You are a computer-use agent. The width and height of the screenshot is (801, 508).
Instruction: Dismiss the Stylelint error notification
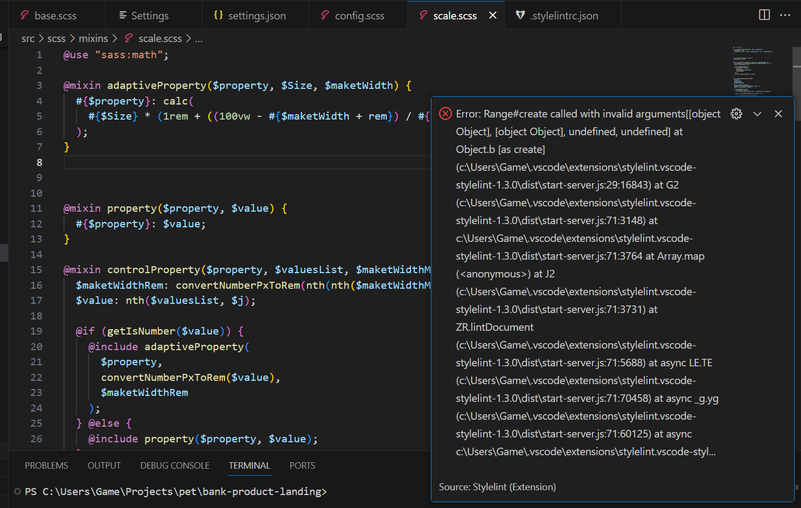778,114
